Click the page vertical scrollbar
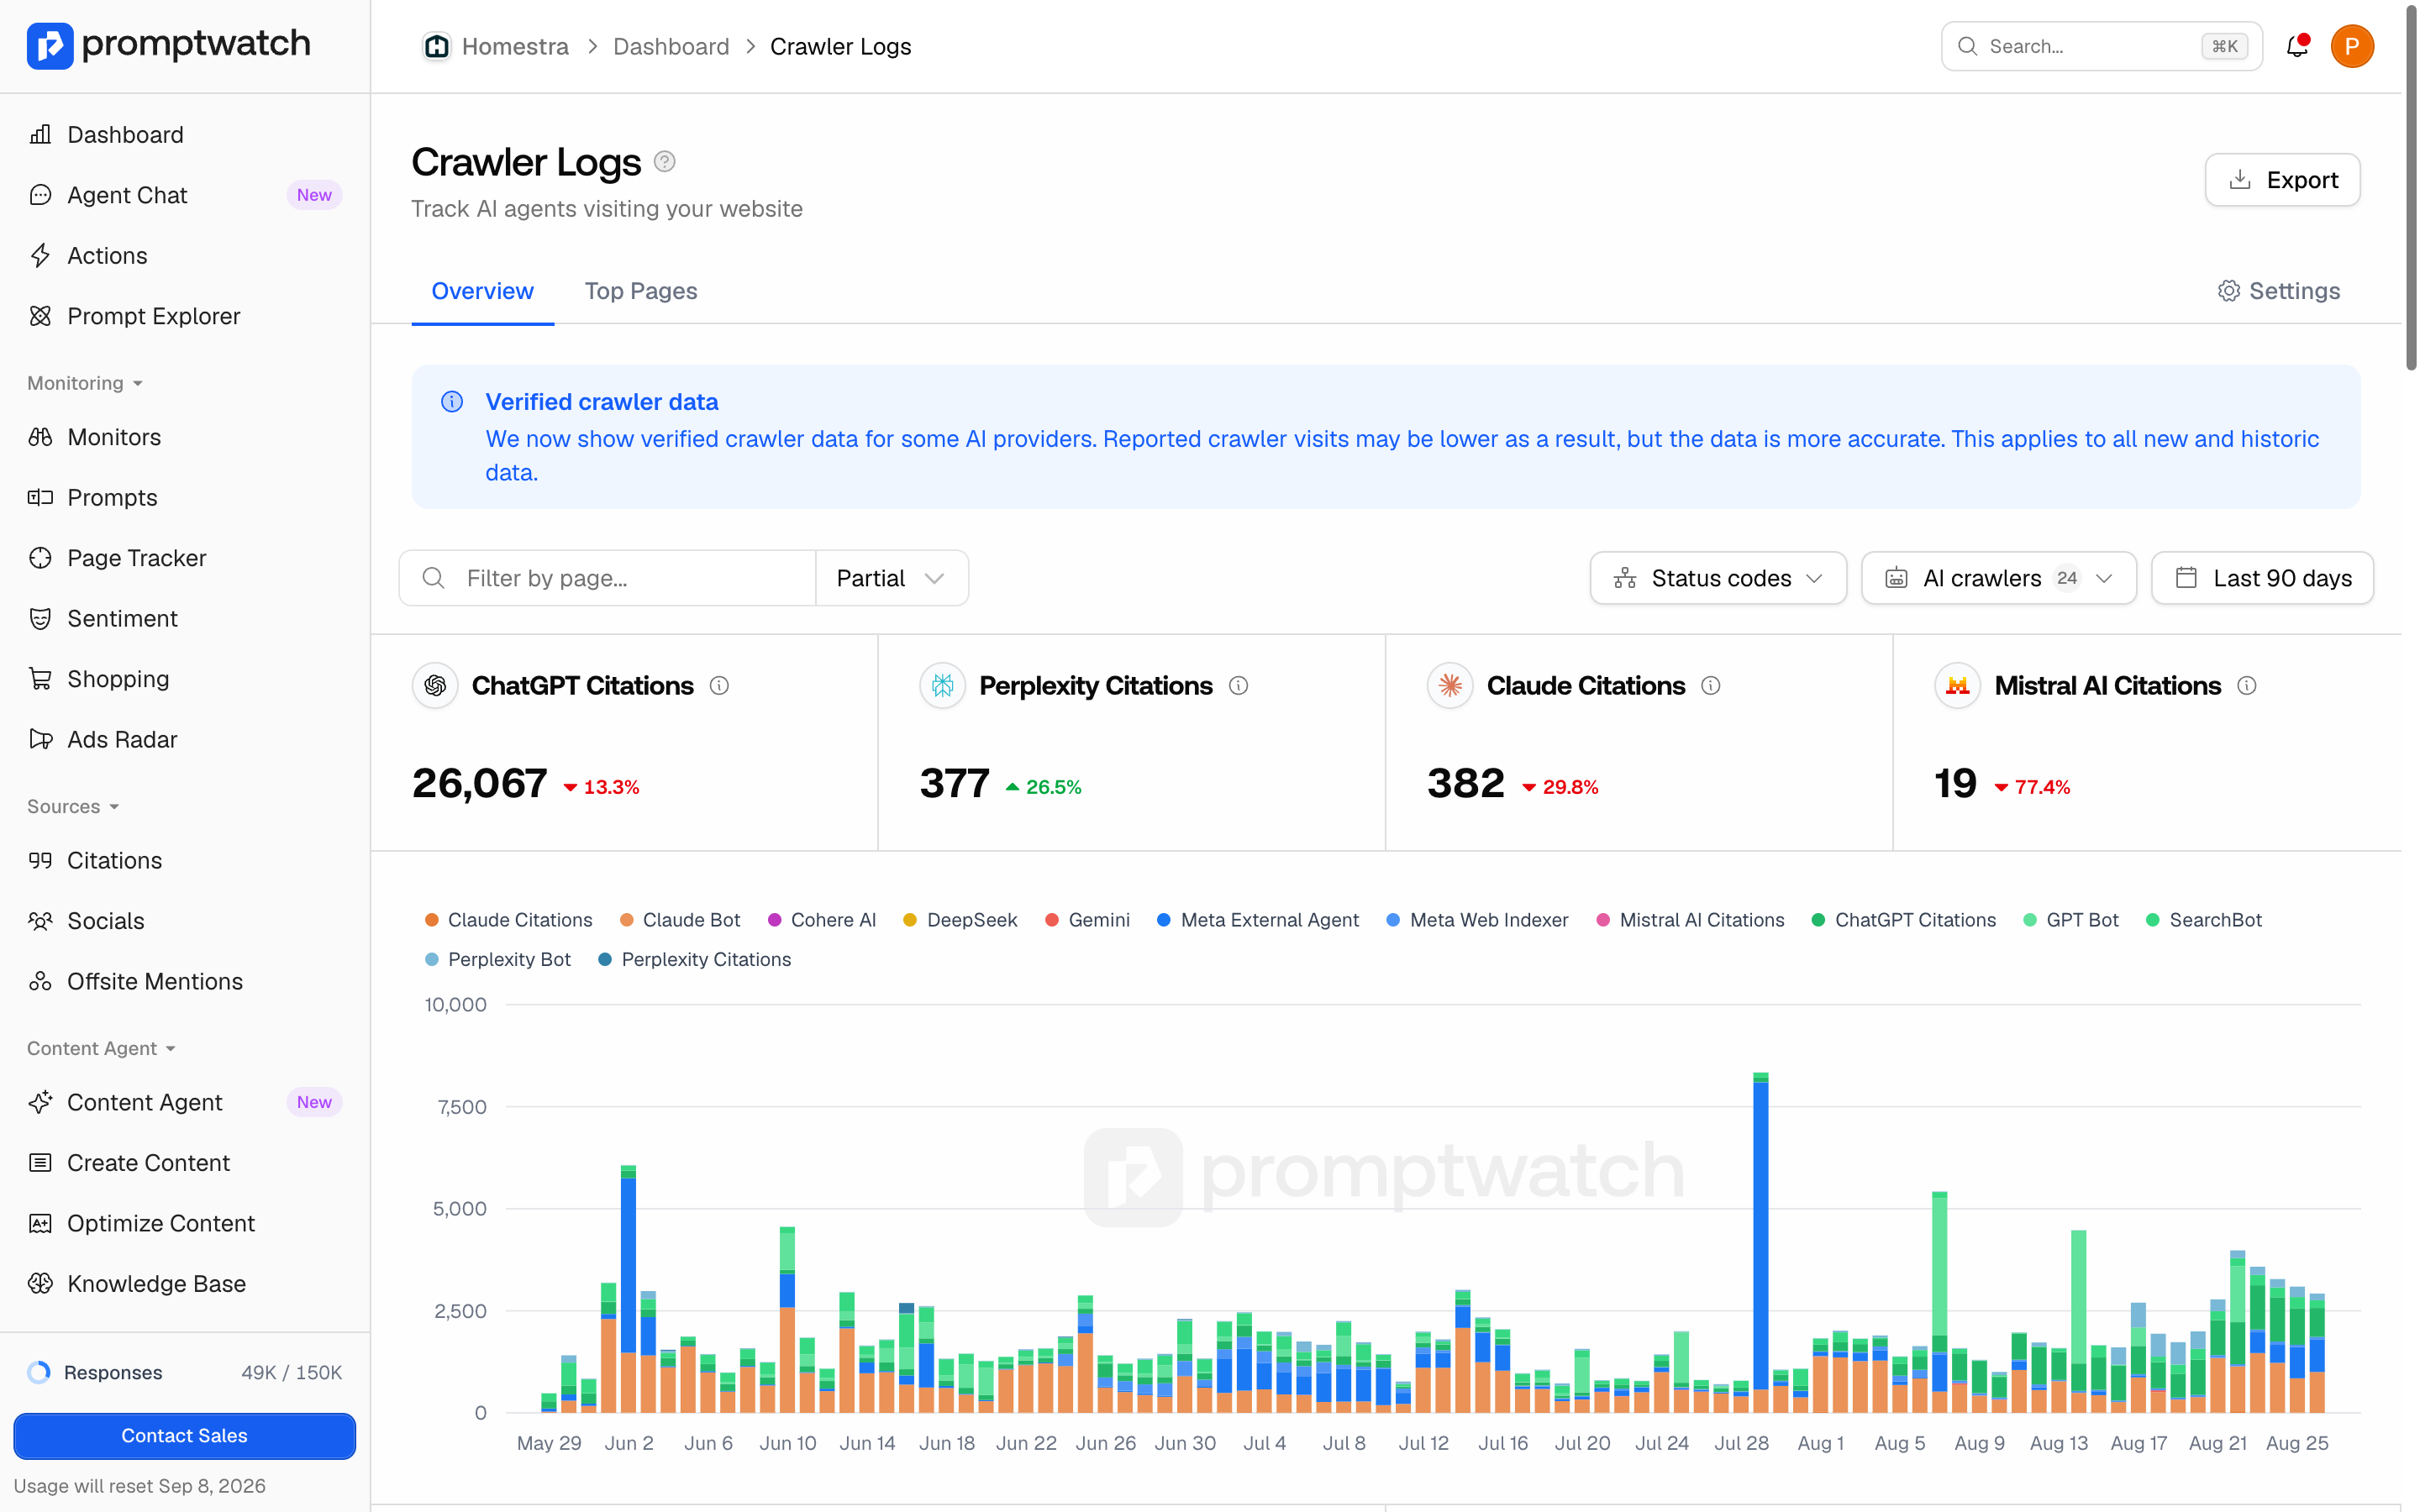The image size is (2420, 1512). tap(2411, 190)
